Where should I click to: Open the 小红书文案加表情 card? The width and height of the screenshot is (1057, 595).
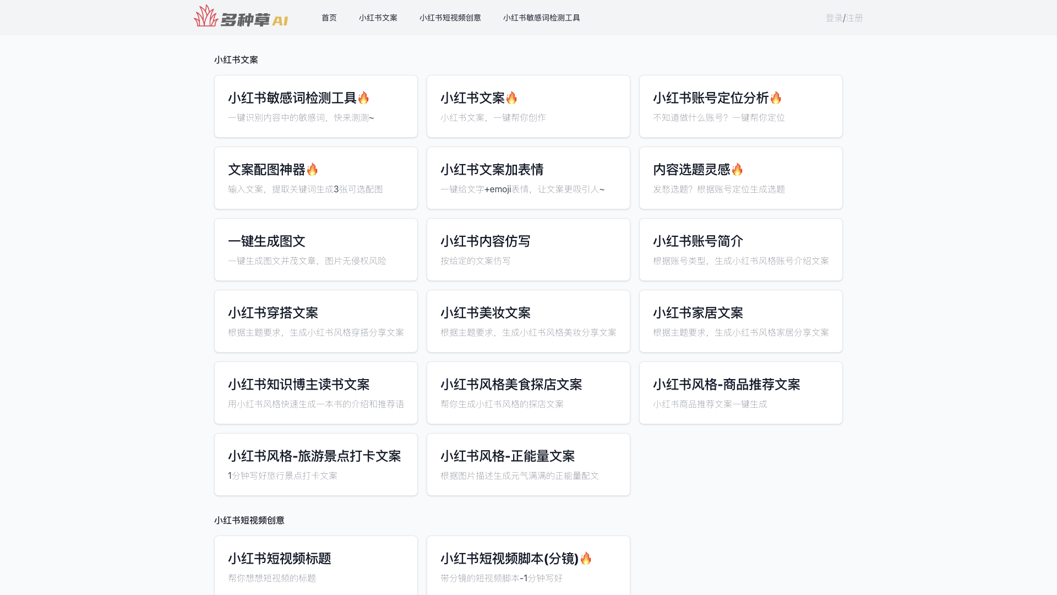pos(528,178)
